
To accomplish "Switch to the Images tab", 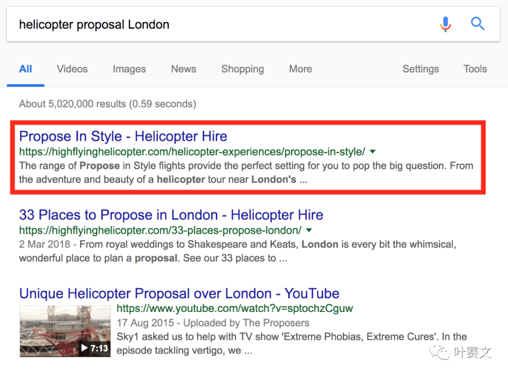I will click(129, 69).
